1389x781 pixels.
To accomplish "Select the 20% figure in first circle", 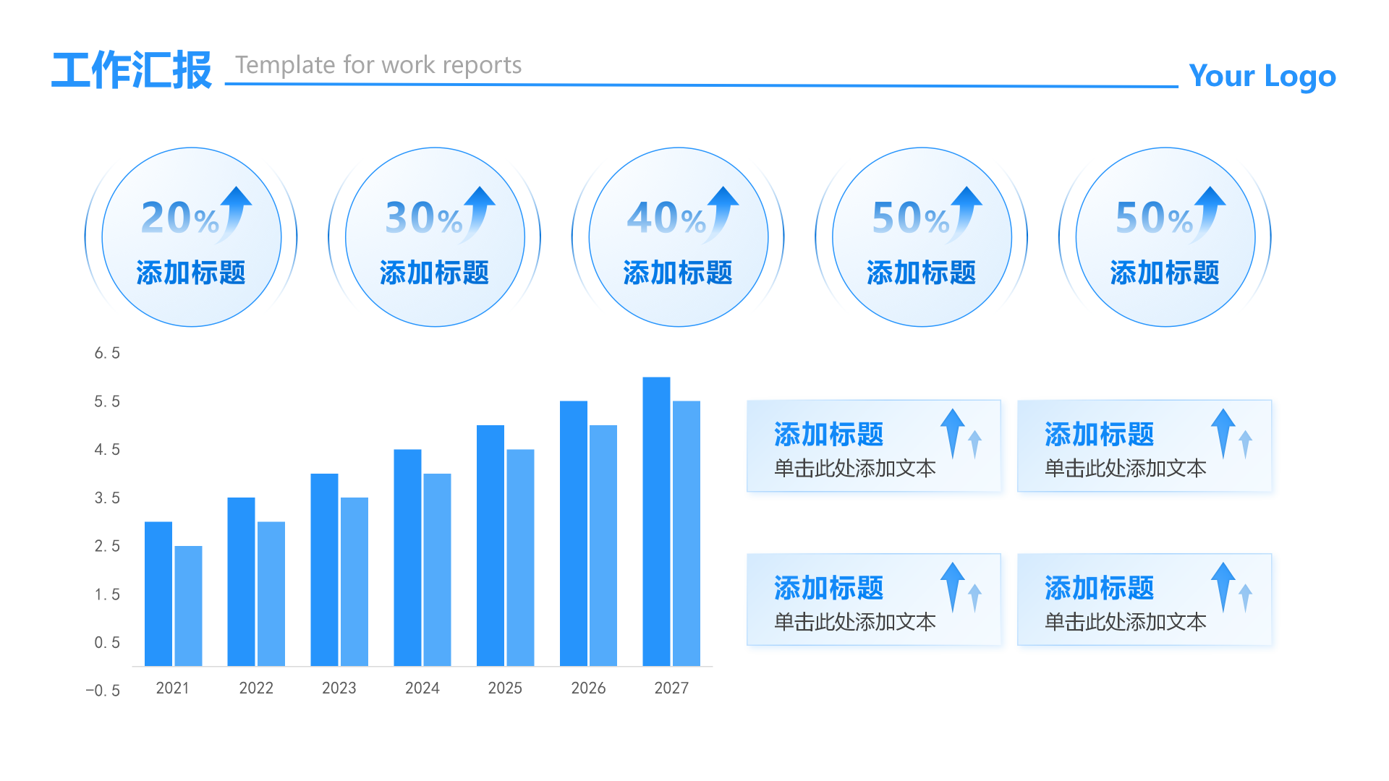I will pyautogui.click(x=179, y=218).
